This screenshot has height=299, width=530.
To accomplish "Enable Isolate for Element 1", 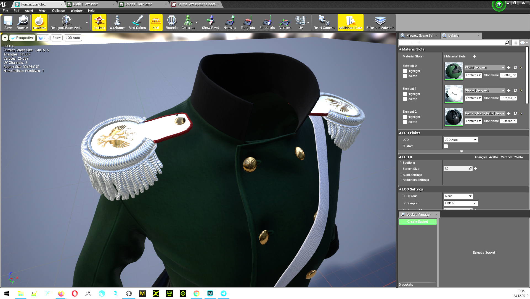I will click(x=405, y=99).
